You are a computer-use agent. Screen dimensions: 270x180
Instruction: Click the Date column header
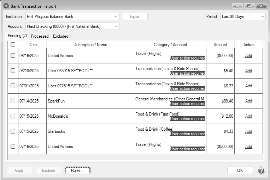click(33, 45)
